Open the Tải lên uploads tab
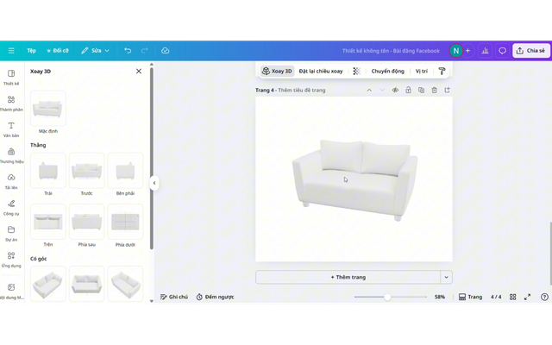The width and height of the screenshot is (552, 345). tap(11, 182)
